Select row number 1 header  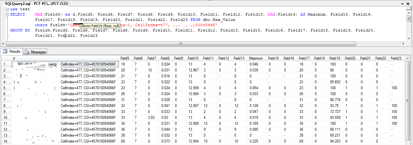click(x=6, y=64)
